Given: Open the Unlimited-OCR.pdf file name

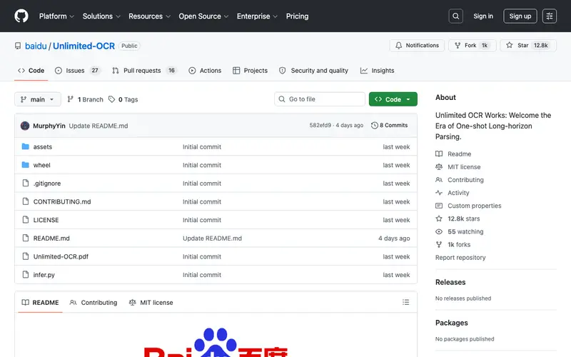Looking at the screenshot, I should 61,256.
